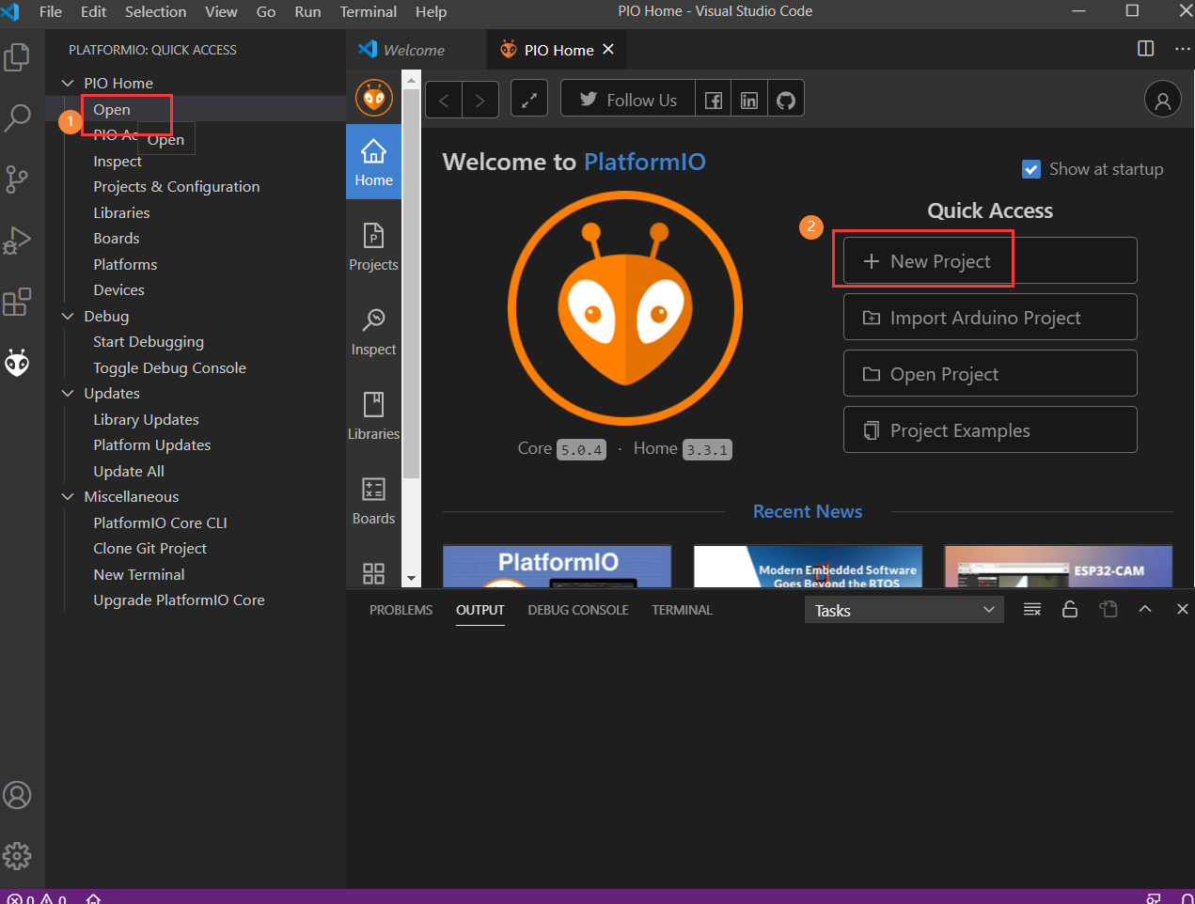This screenshot has width=1195, height=904.
Task: Select Clone Git Project tree item
Action: [149, 548]
